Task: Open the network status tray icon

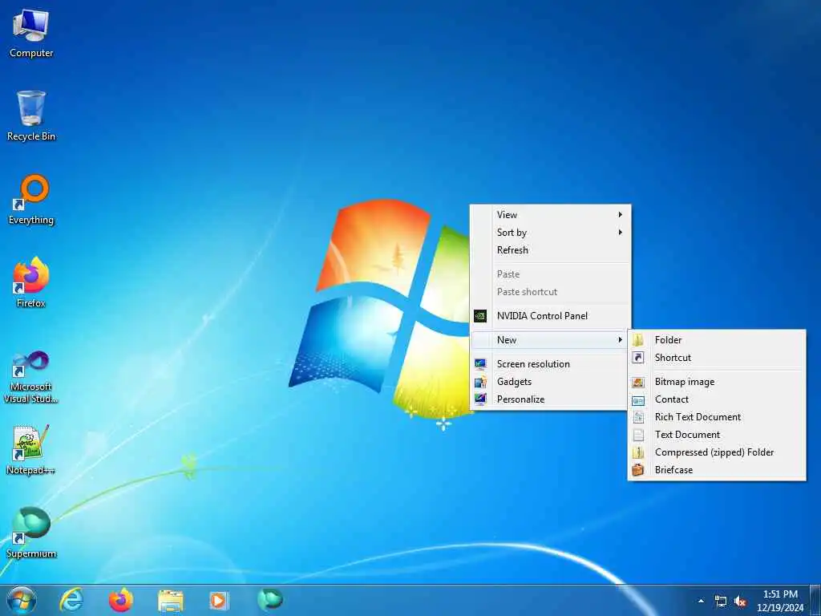Action: [721, 602]
